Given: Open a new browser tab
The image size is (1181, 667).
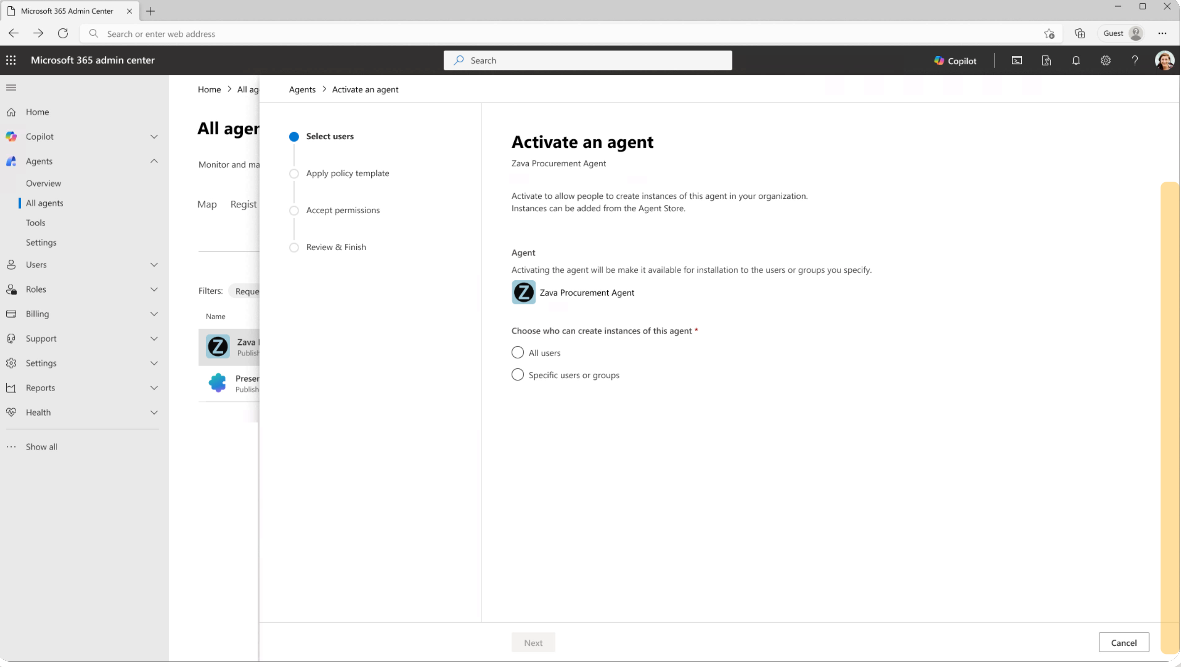Looking at the screenshot, I should point(150,11).
